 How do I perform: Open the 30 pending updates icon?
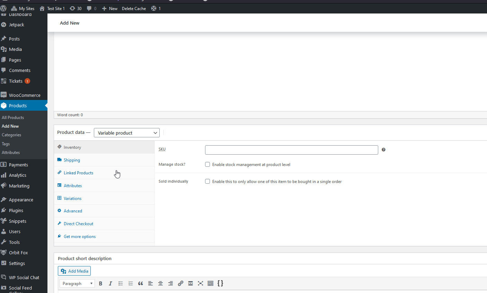coord(76,8)
